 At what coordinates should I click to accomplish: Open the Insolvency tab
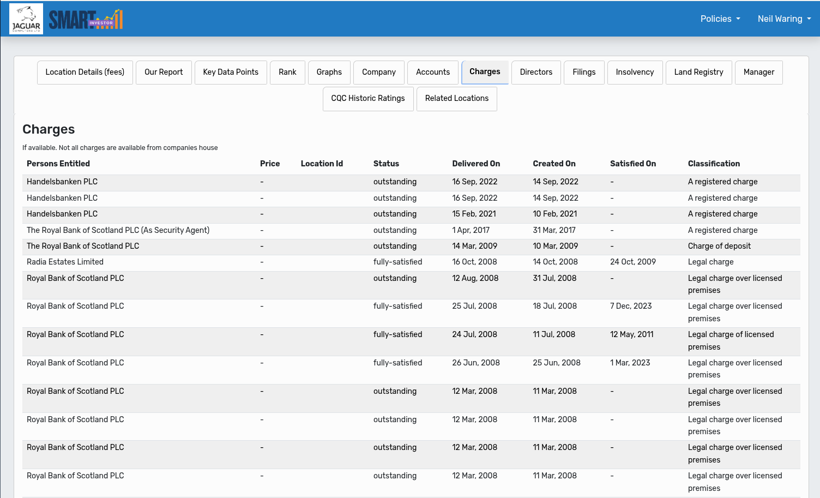pyautogui.click(x=635, y=73)
